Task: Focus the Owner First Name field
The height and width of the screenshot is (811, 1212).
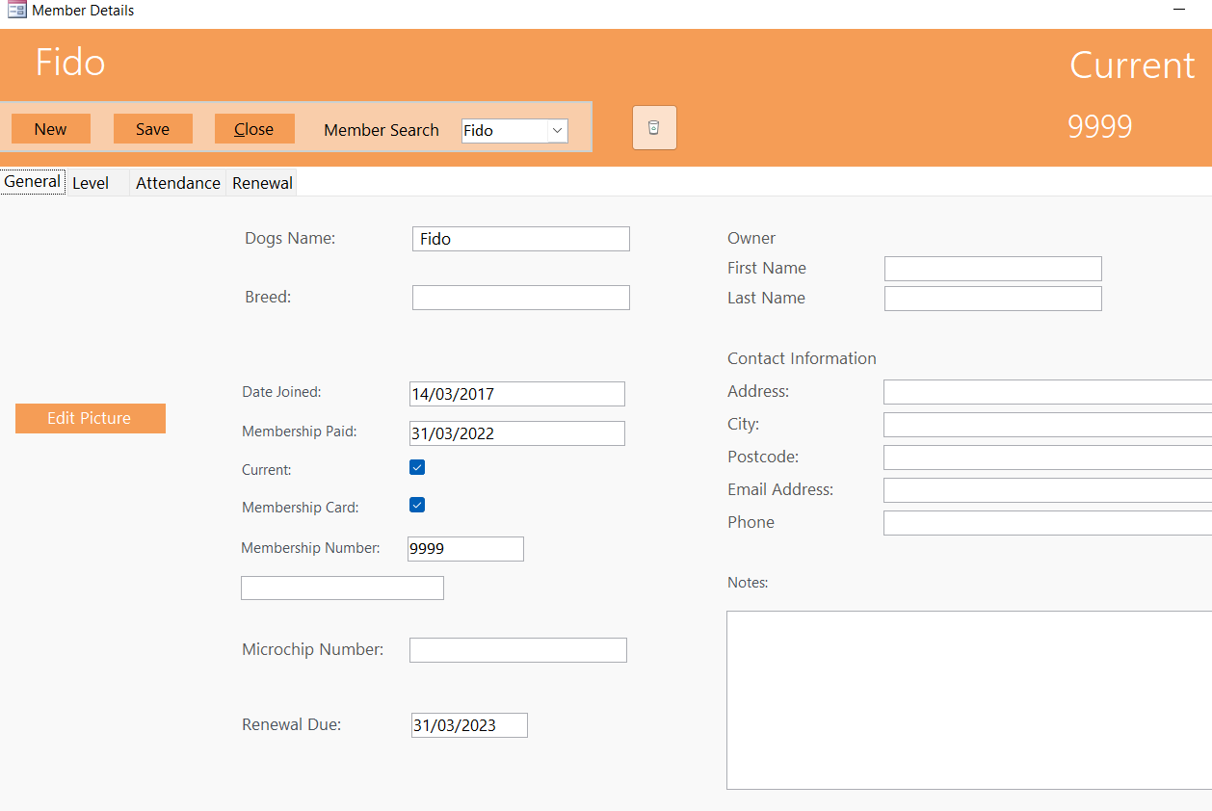Action: [x=992, y=269]
